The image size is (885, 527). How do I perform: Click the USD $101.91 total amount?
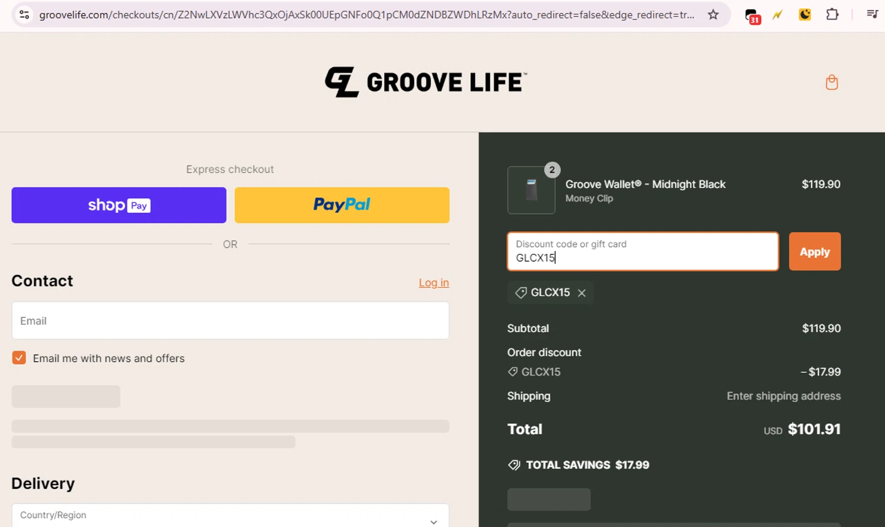coord(802,429)
